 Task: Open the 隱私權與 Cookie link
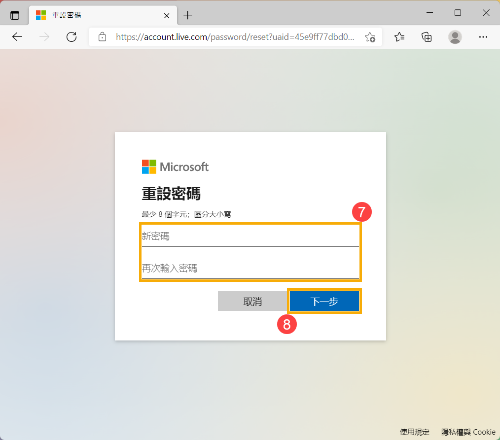point(468,432)
